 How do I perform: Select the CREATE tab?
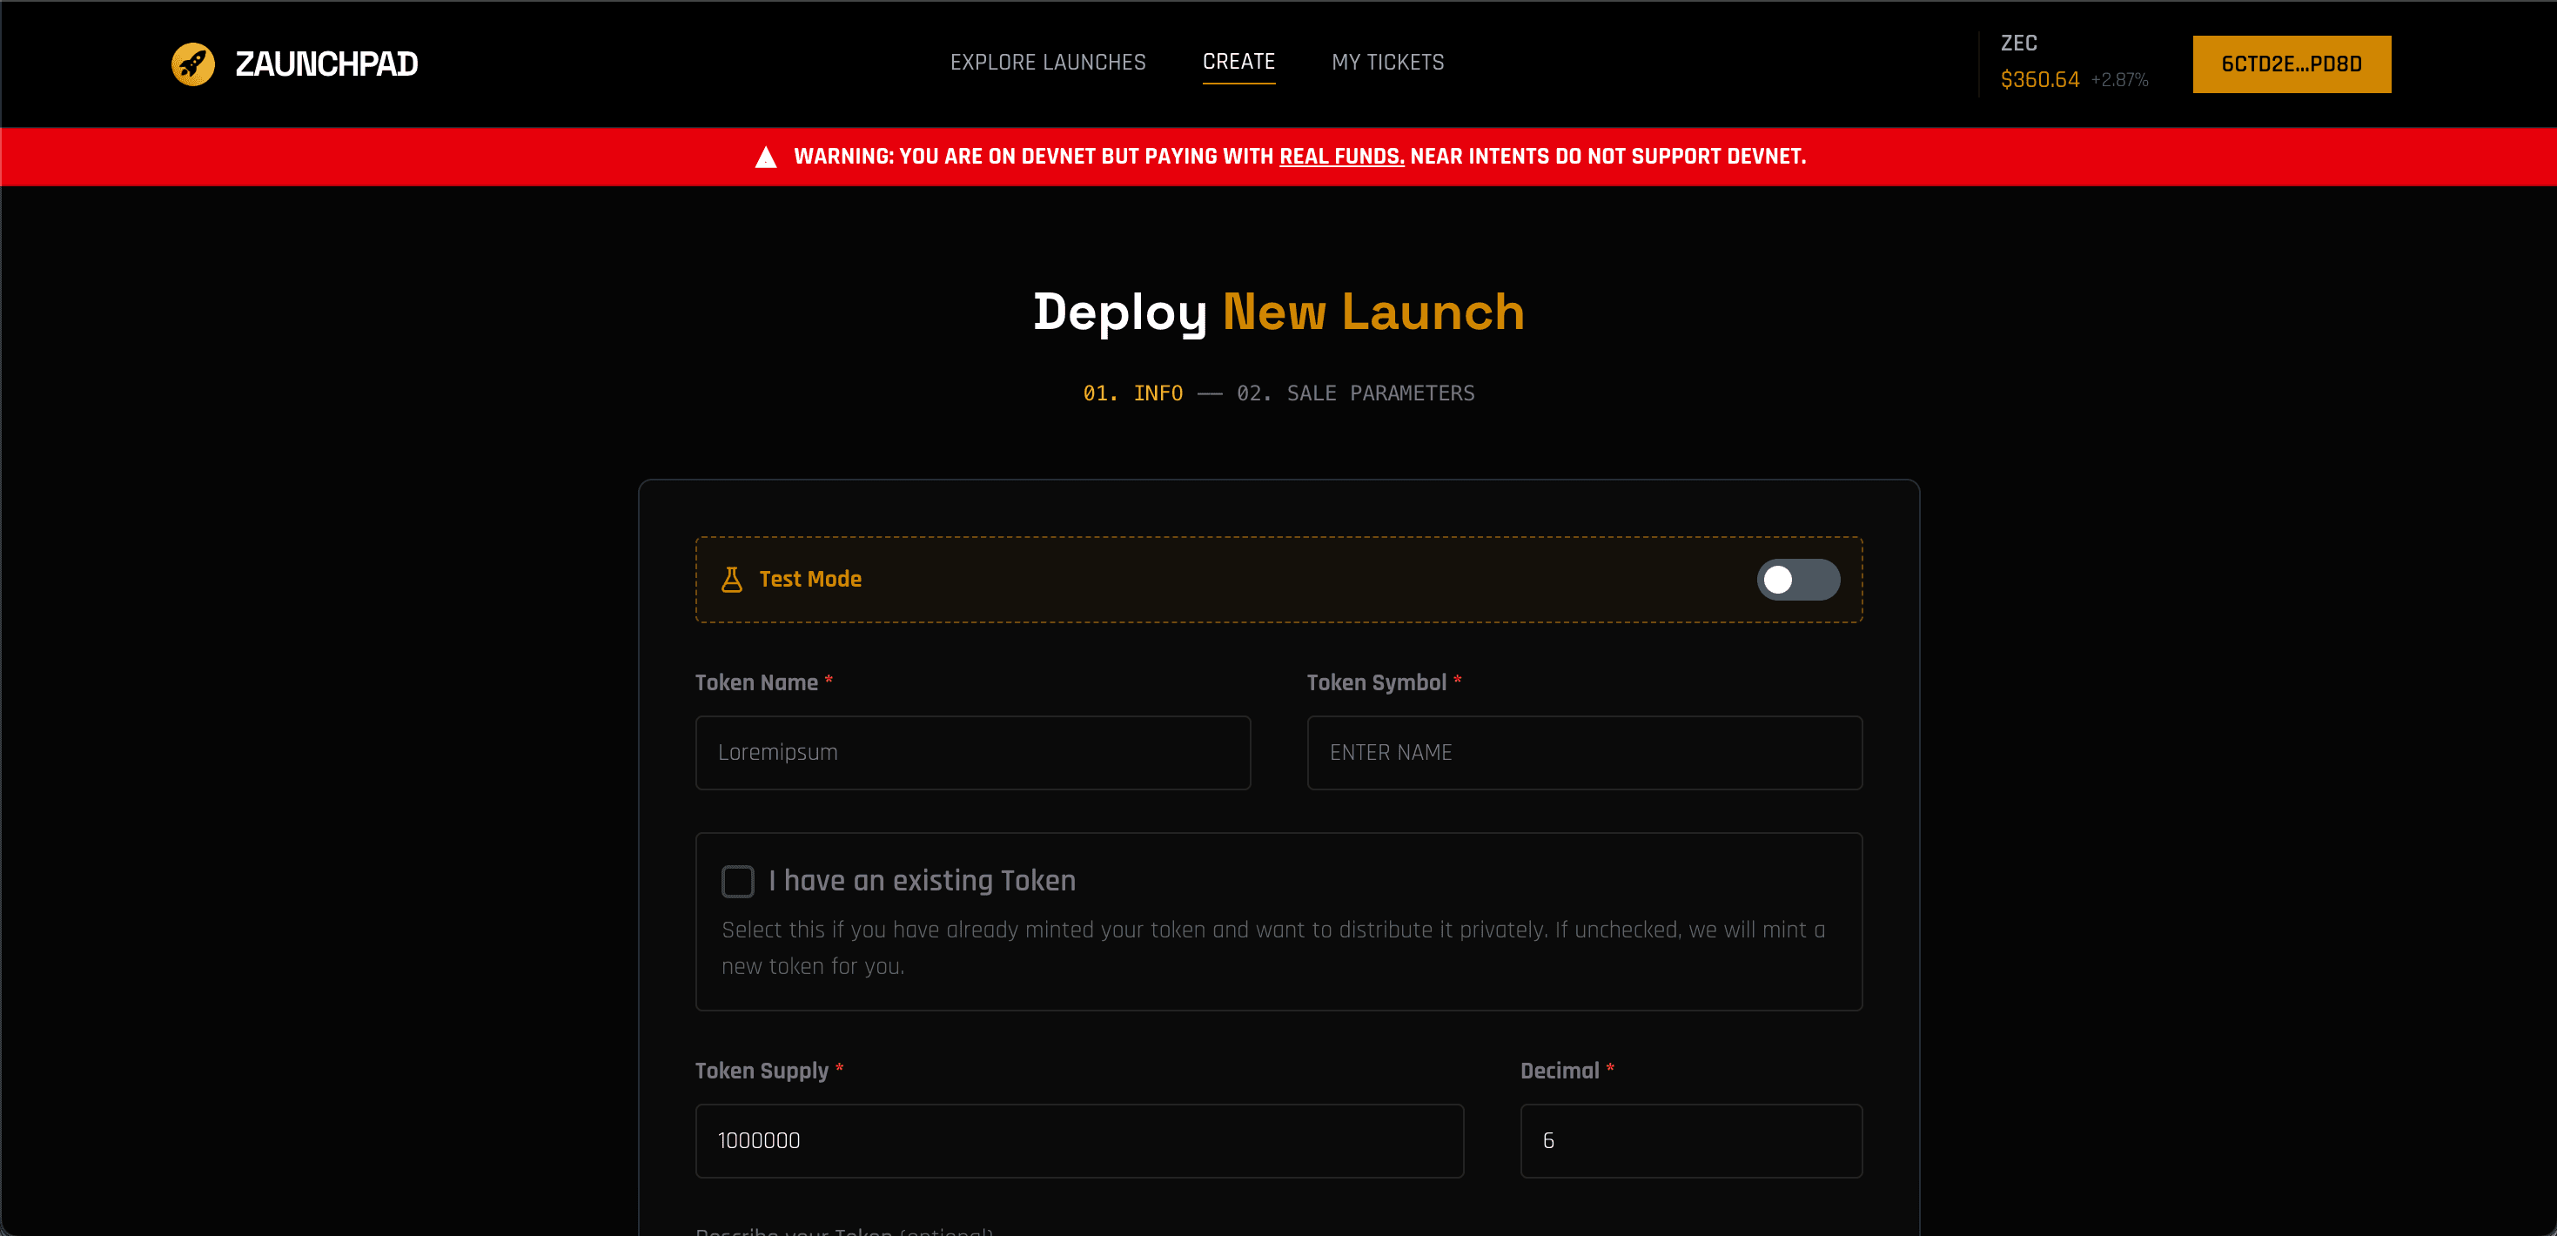[1238, 62]
